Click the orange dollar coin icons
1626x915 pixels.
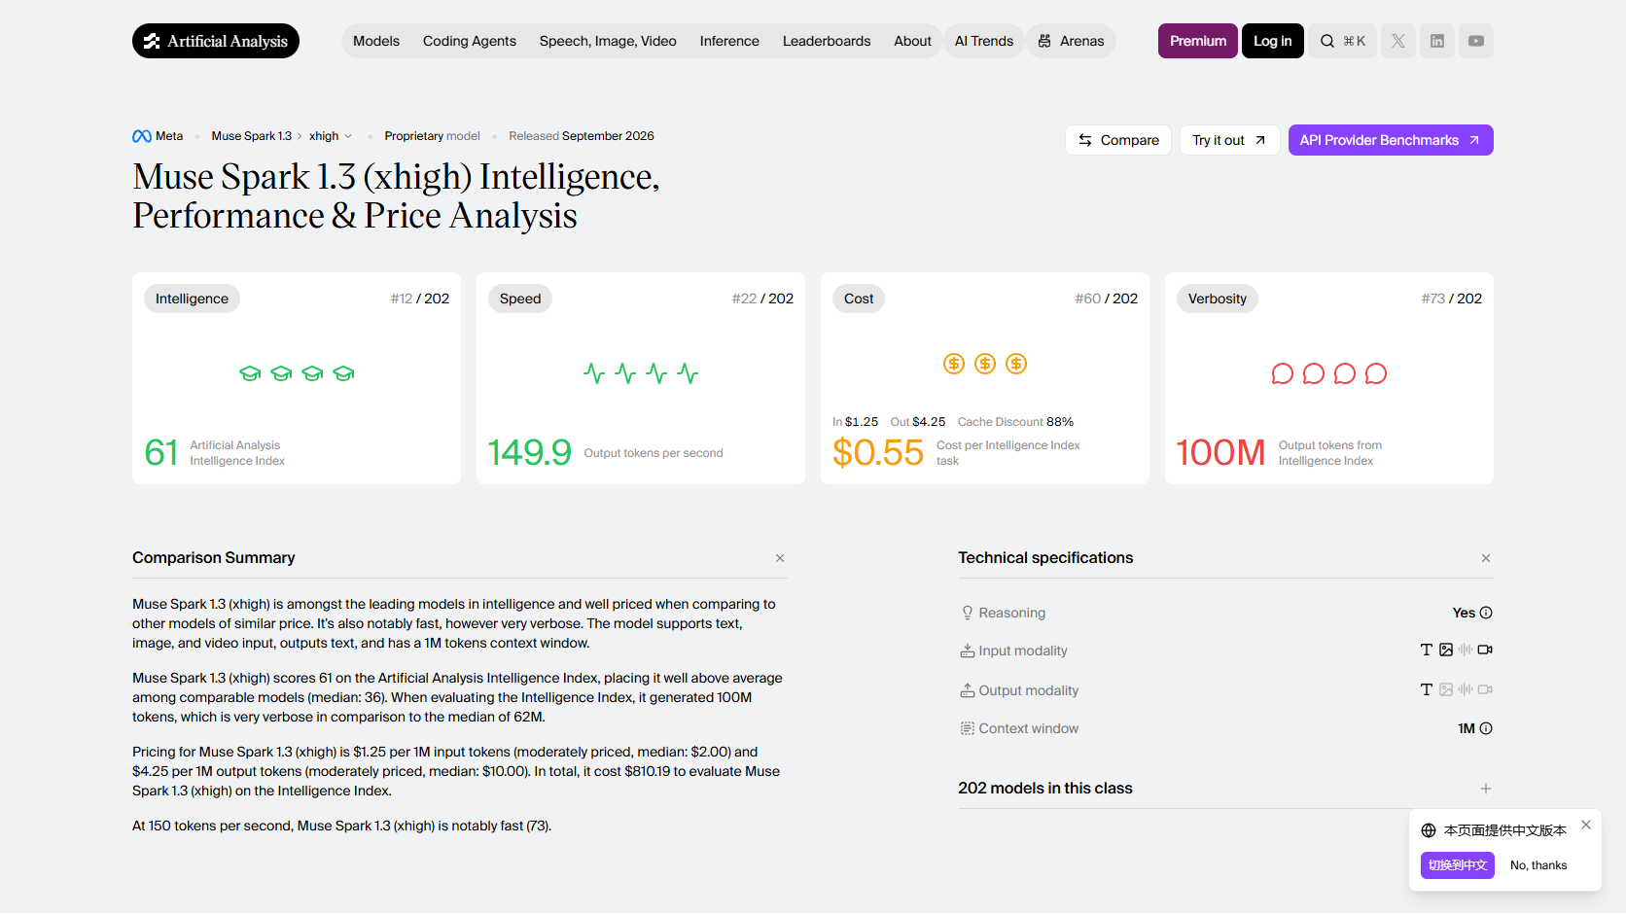point(985,364)
